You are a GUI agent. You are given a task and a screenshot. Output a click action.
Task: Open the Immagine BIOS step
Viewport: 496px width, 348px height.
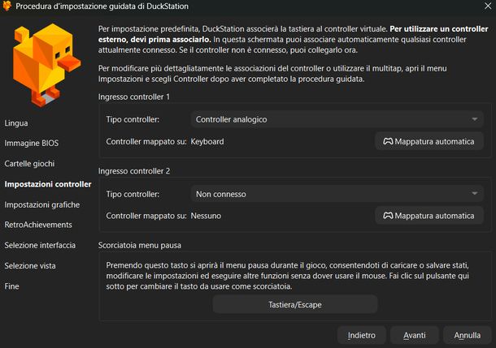point(32,144)
